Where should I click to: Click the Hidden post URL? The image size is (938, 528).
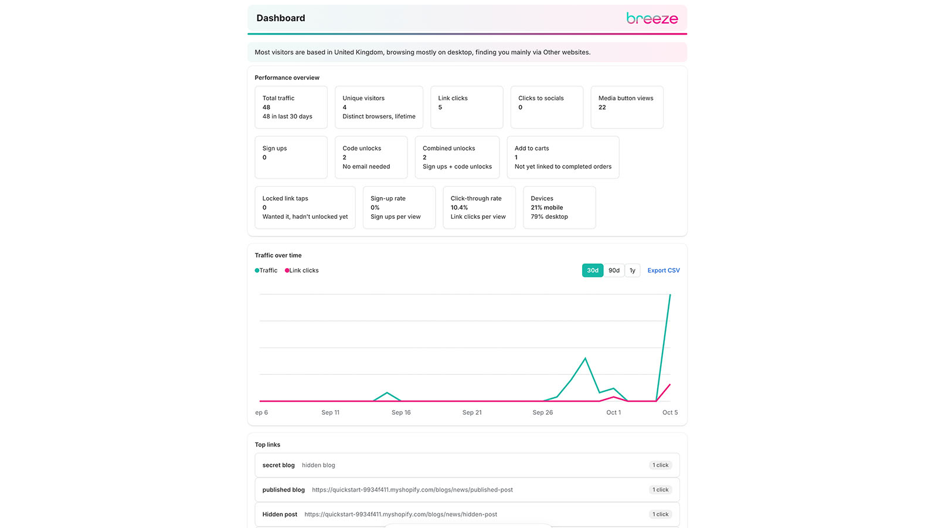tap(400, 515)
